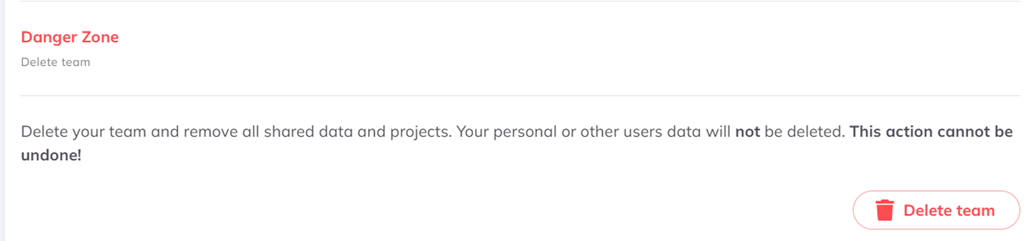This screenshot has height=241, width=1035.
Task: Click the word "Danger" in red heading
Action: pyautogui.click(x=48, y=37)
